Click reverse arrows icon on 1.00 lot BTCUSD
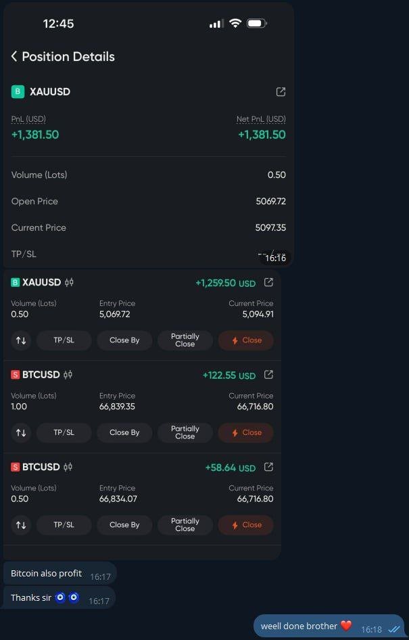Screen dimensions: 409x640 [21, 432]
